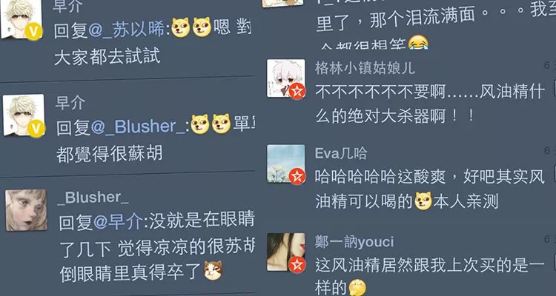Open Eva几哈's flower avatar
Image resolution: width=556 pixels, height=296 pixels.
click(286, 164)
